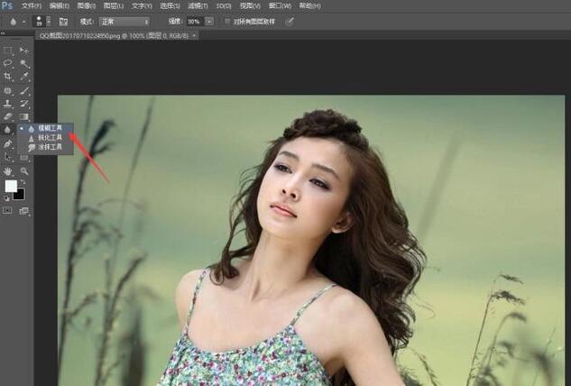Open the 帮助(H) menu
The height and width of the screenshot is (386, 571).
click(310, 6)
